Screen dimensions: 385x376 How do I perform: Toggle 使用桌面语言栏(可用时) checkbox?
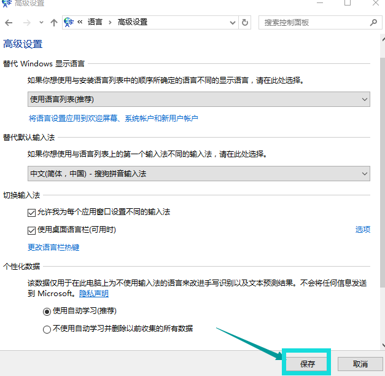[32, 230]
